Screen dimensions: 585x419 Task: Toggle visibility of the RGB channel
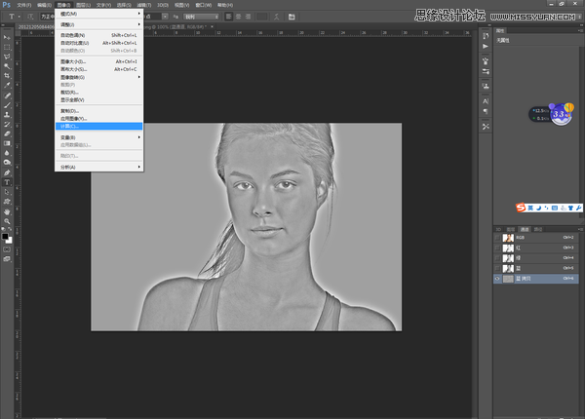[498, 238]
